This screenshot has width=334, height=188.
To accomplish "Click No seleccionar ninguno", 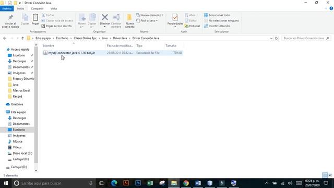I will pyautogui.click(x=221, y=20).
